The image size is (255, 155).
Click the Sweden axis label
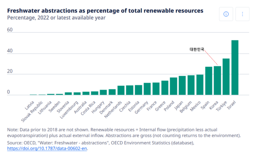[55, 106]
